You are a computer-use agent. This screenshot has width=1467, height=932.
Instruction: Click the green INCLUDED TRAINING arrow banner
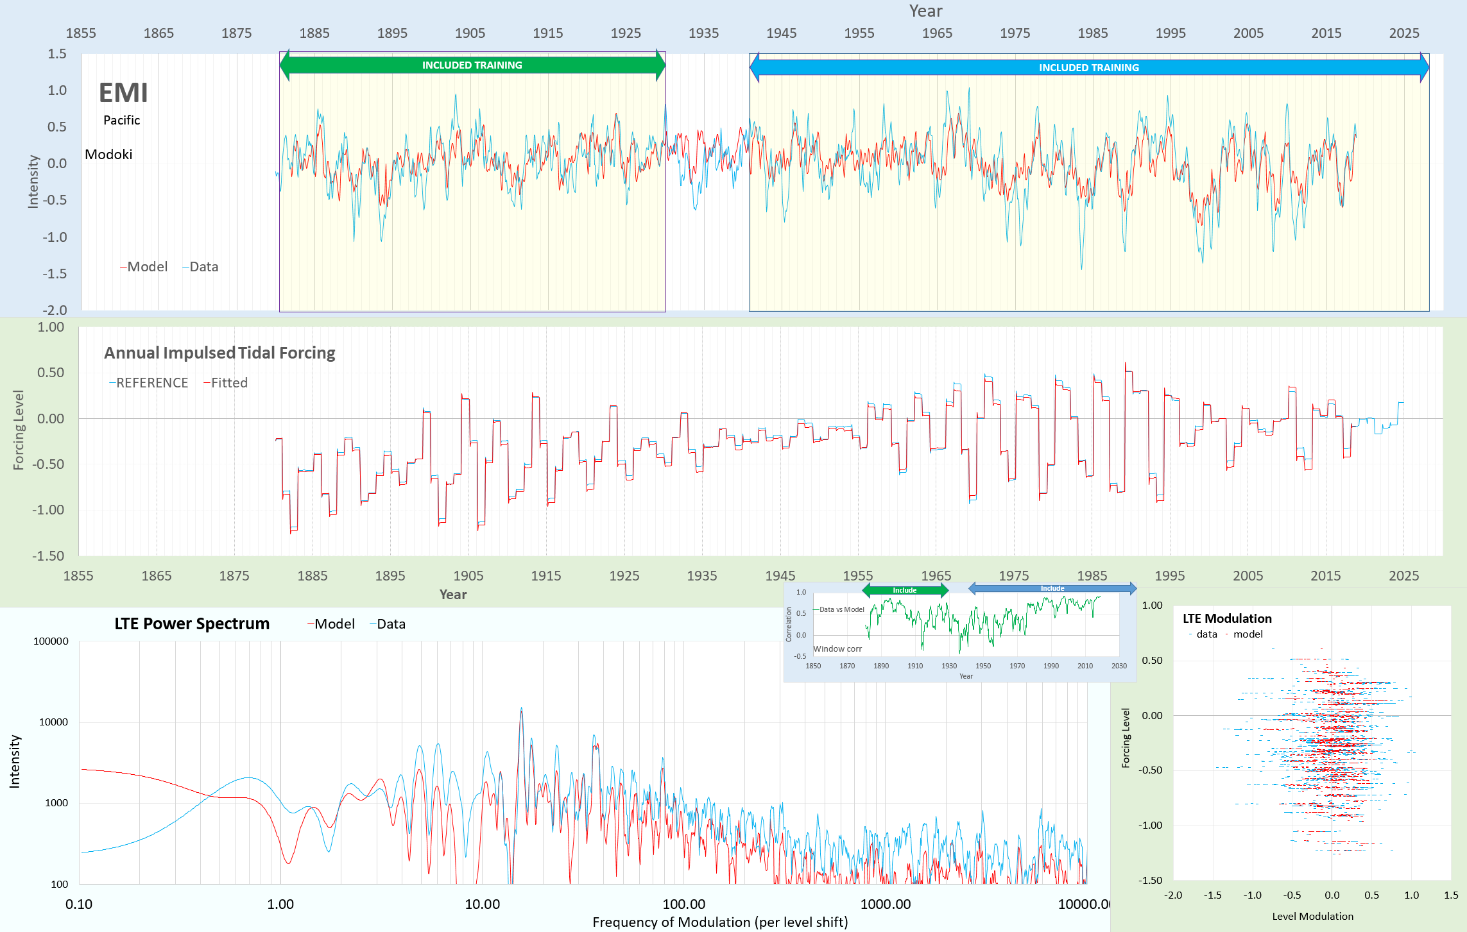tap(472, 65)
